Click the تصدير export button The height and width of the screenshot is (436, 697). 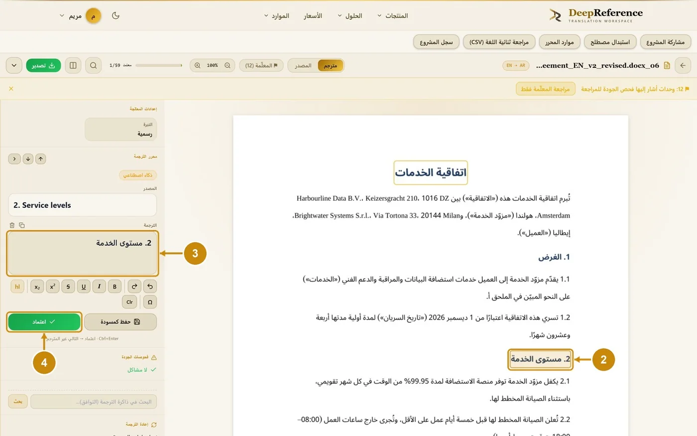[44, 65]
